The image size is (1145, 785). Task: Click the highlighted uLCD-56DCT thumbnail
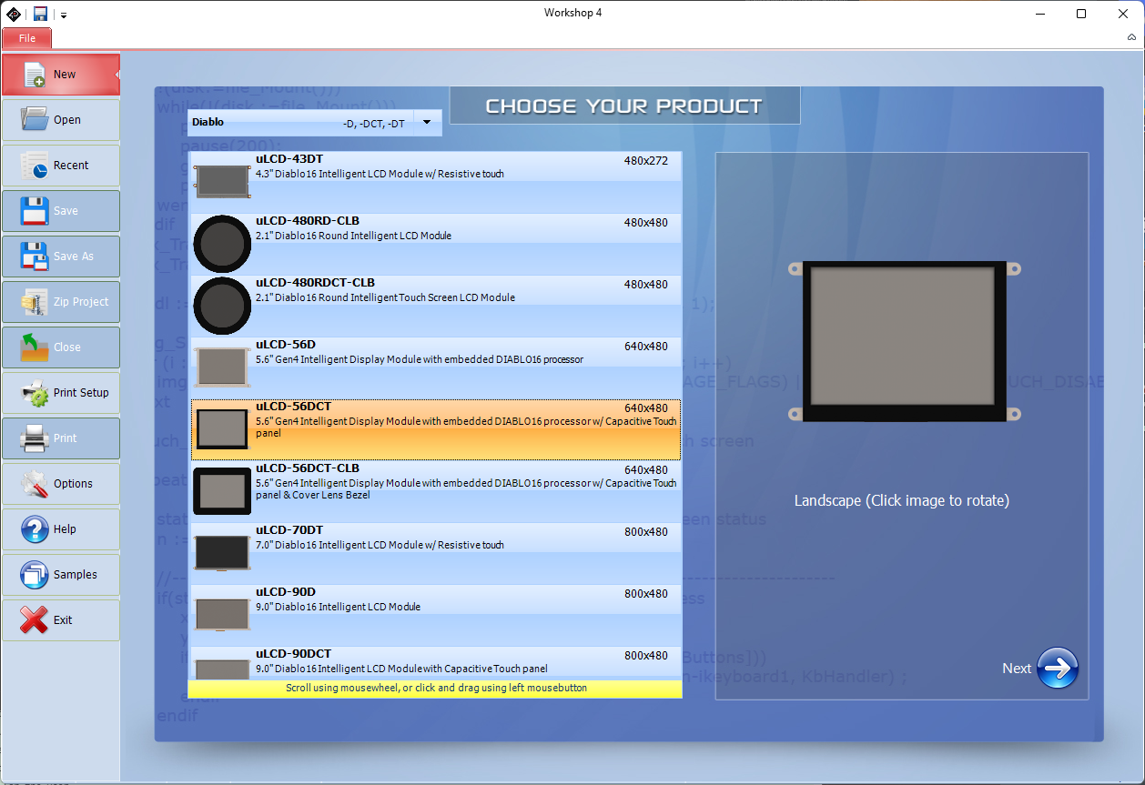(x=222, y=428)
